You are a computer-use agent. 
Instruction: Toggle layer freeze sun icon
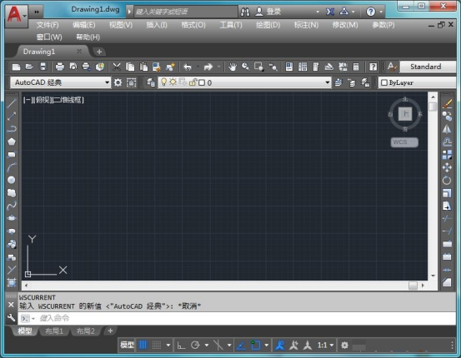[173, 82]
